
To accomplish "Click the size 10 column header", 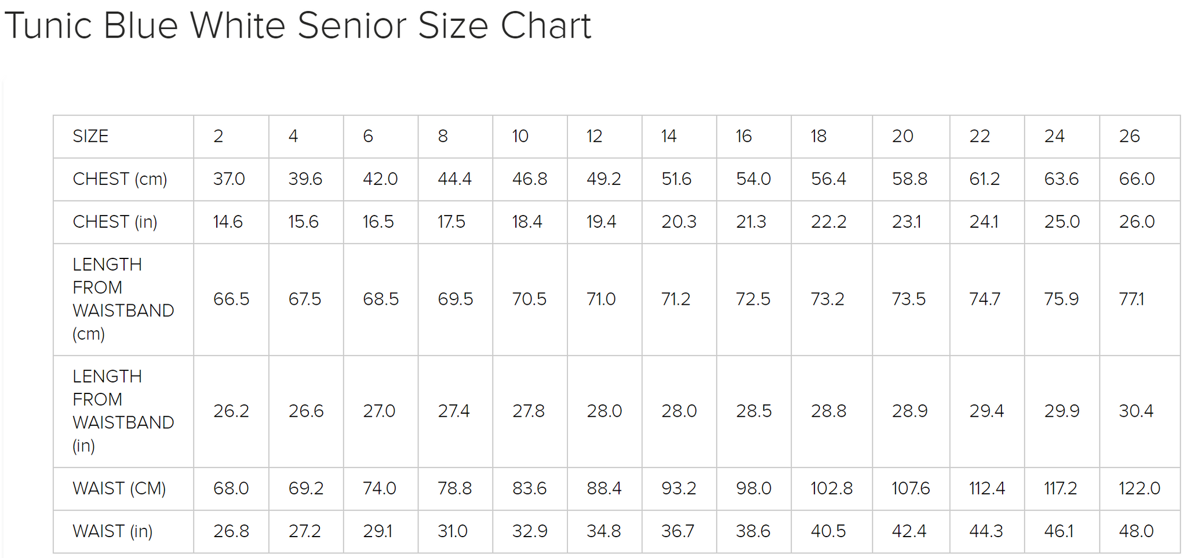I will click(x=520, y=136).
